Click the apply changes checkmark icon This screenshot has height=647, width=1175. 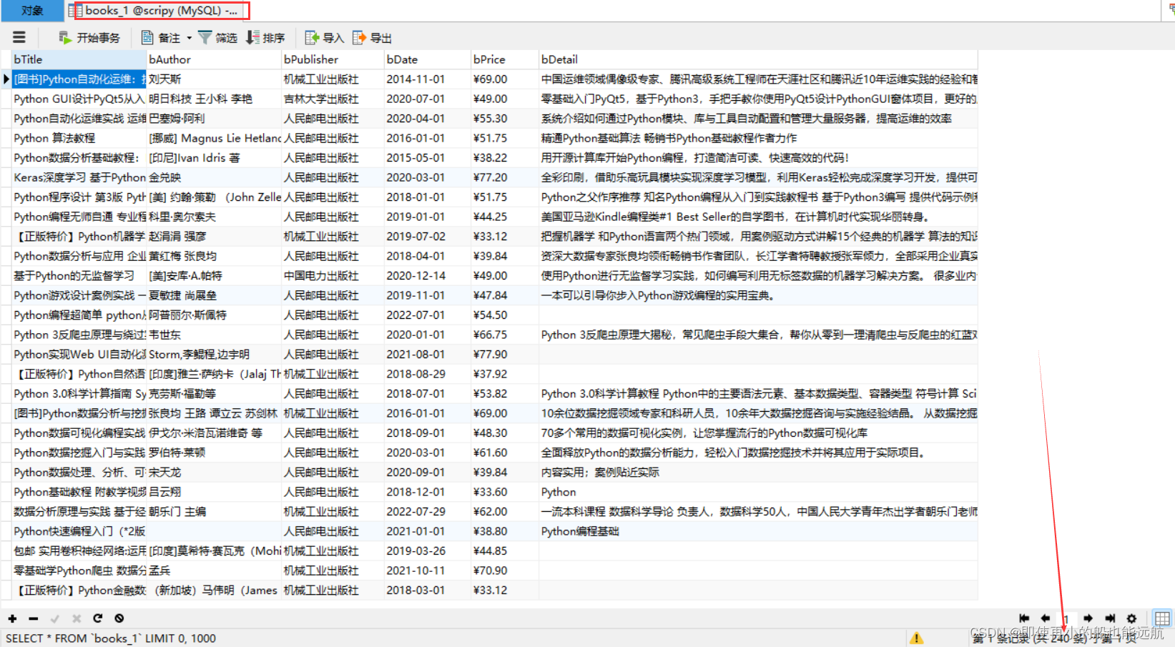pyautogui.click(x=55, y=618)
